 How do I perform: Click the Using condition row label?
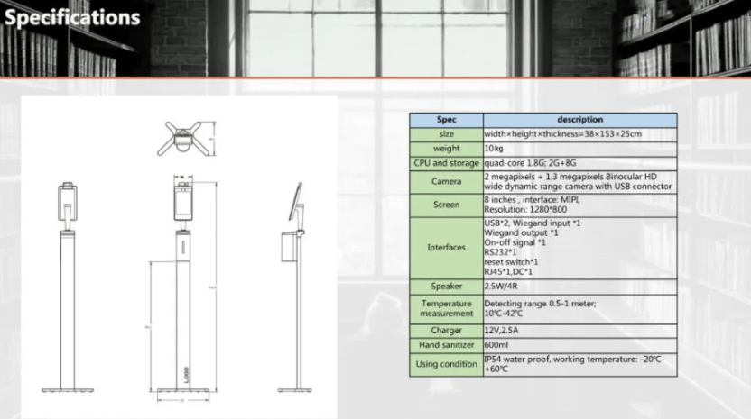tap(446, 364)
